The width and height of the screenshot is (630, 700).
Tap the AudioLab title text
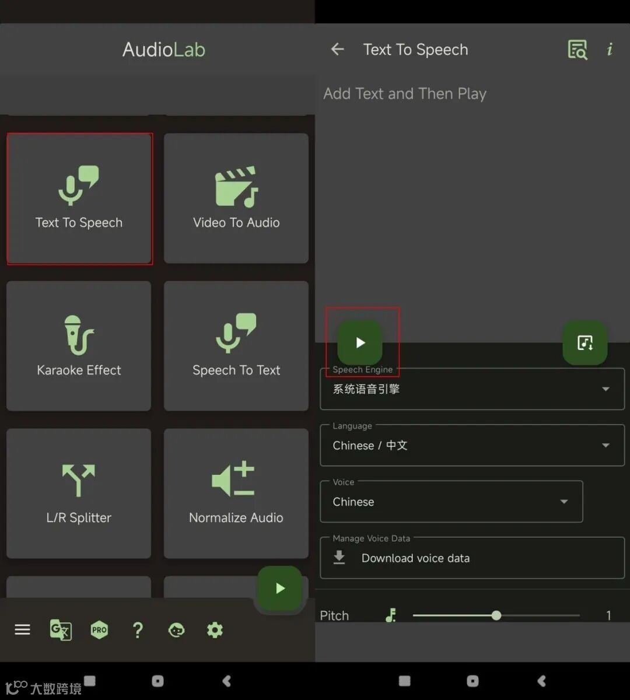pyautogui.click(x=164, y=50)
